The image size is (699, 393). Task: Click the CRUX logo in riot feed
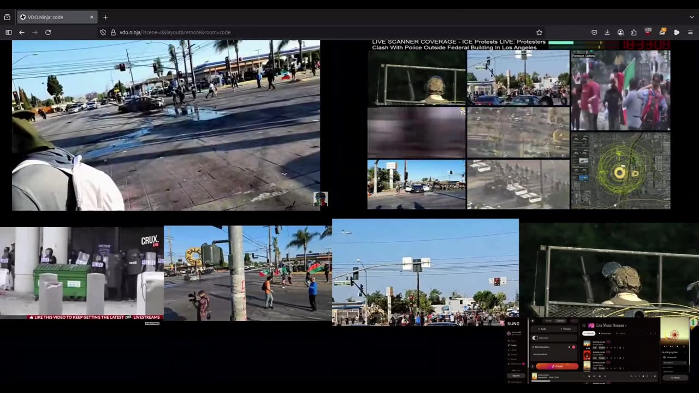150,241
